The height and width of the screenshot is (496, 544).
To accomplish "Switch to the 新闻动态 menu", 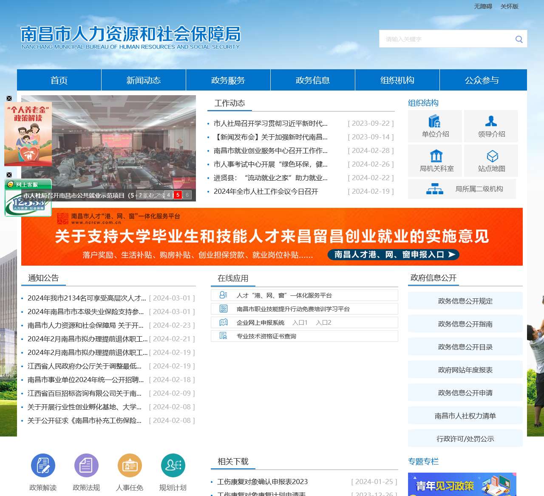I will [x=143, y=80].
